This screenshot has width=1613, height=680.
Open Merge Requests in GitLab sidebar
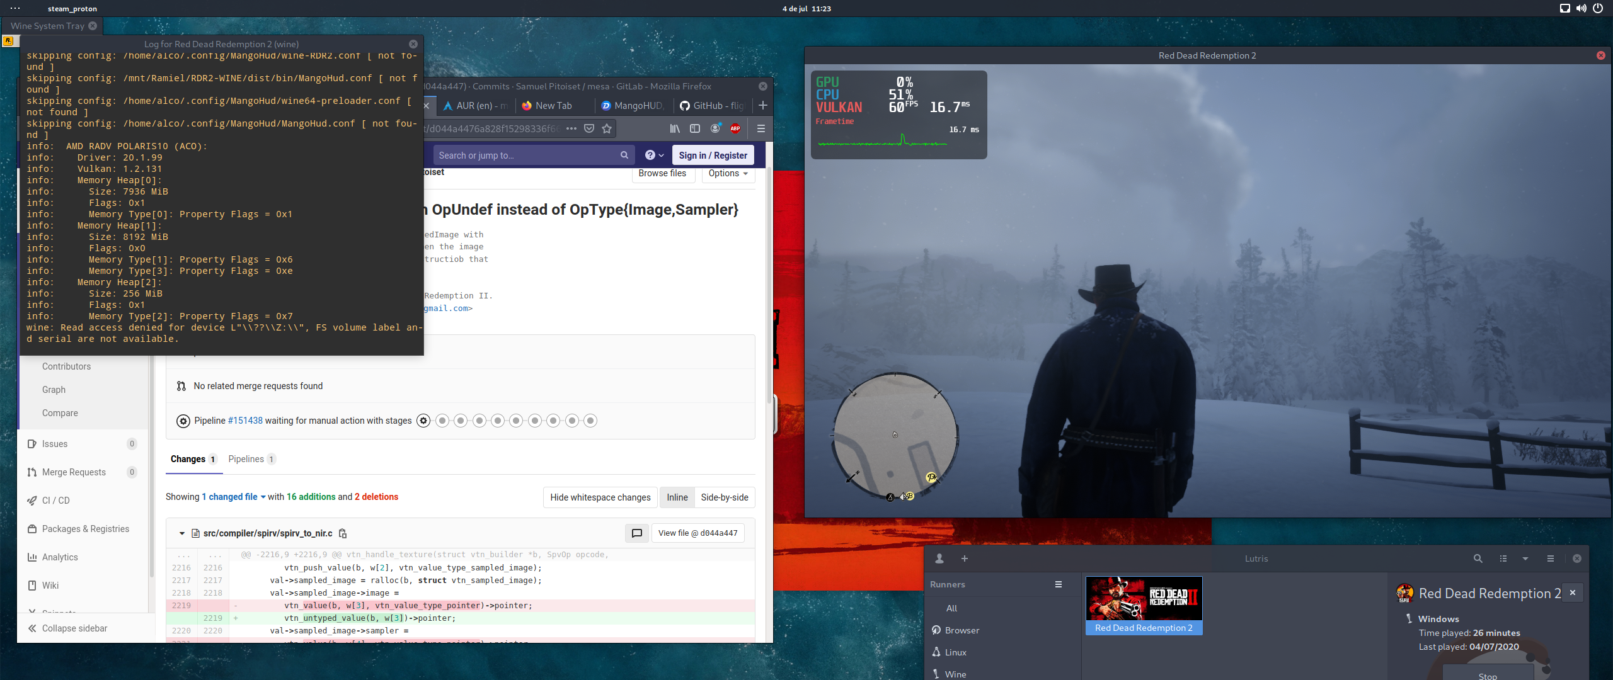click(83, 472)
